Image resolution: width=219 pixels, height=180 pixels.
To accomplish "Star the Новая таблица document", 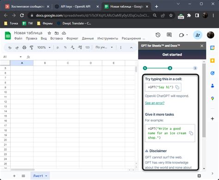I will [49, 33].
